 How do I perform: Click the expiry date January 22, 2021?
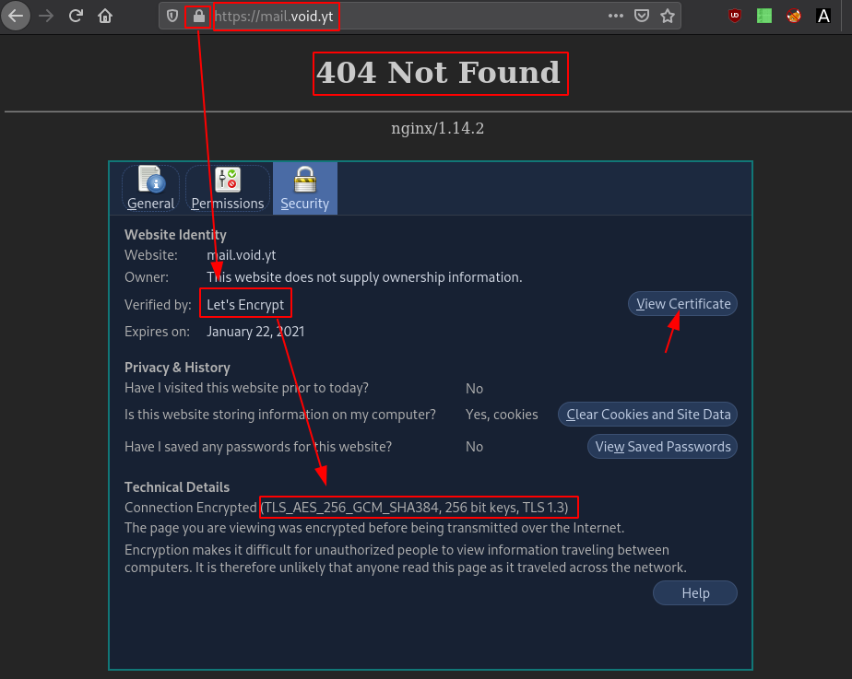pos(255,332)
